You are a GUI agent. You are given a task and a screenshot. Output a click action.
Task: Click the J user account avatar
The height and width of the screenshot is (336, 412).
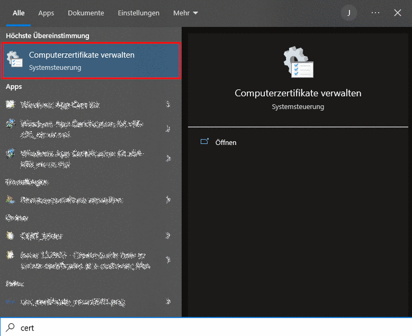tap(349, 13)
